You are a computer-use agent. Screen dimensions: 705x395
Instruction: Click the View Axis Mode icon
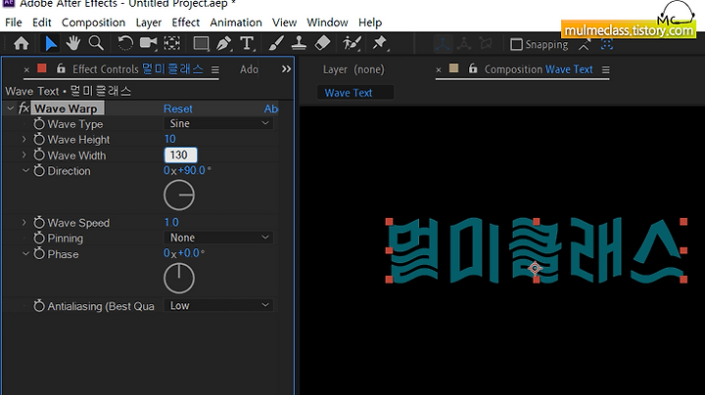pyautogui.click(x=485, y=44)
